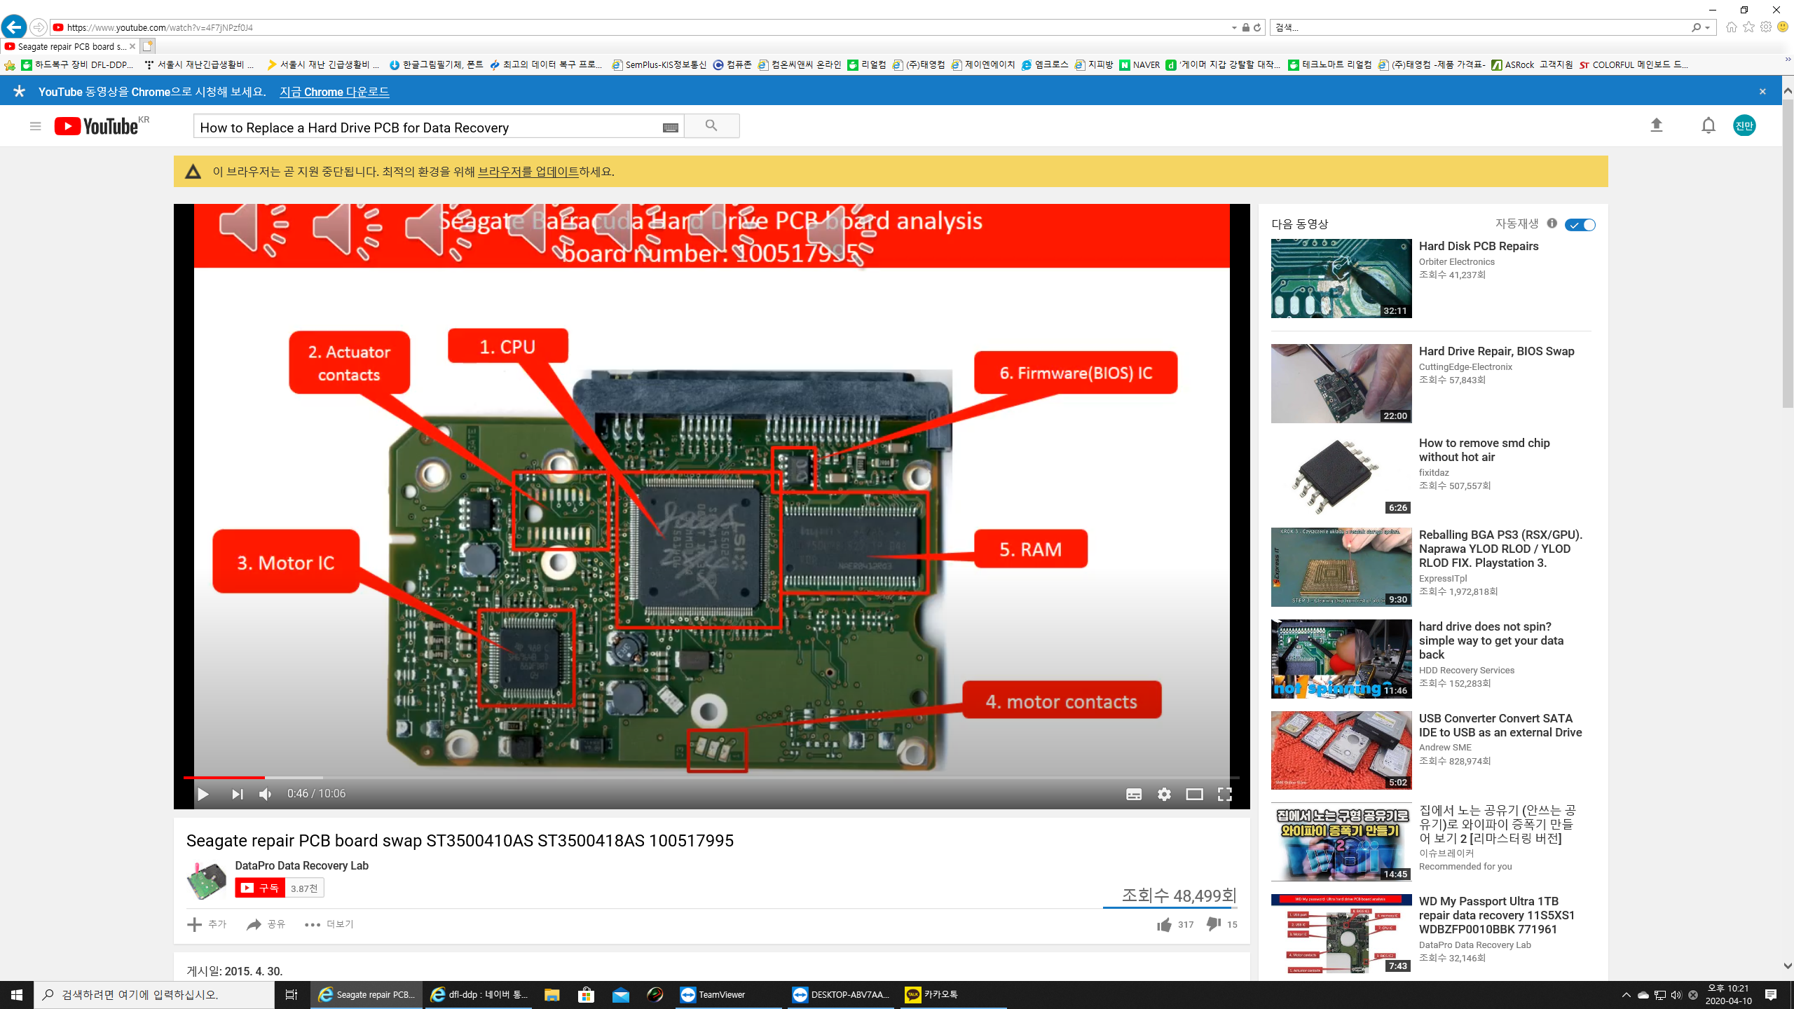This screenshot has height=1009, width=1794.
Task: Open the SemPlus-KIS정보통신 bookmark
Action: click(x=659, y=64)
